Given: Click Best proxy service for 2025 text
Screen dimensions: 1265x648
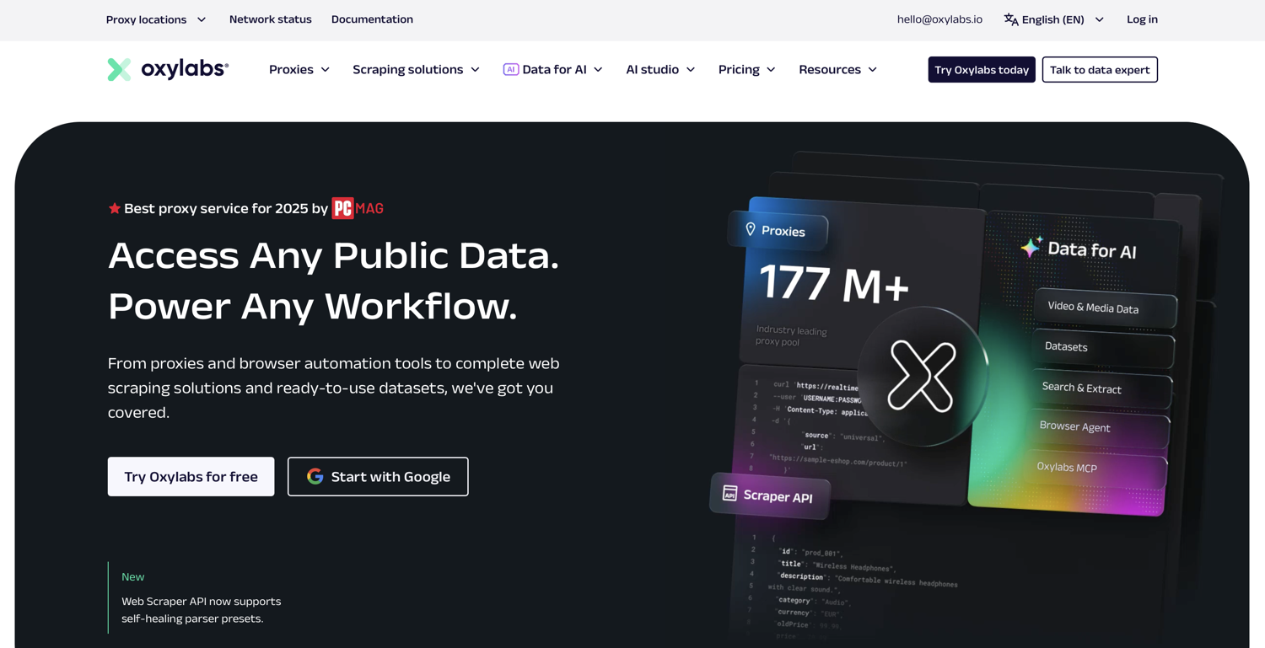Looking at the screenshot, I should [226, 208].
